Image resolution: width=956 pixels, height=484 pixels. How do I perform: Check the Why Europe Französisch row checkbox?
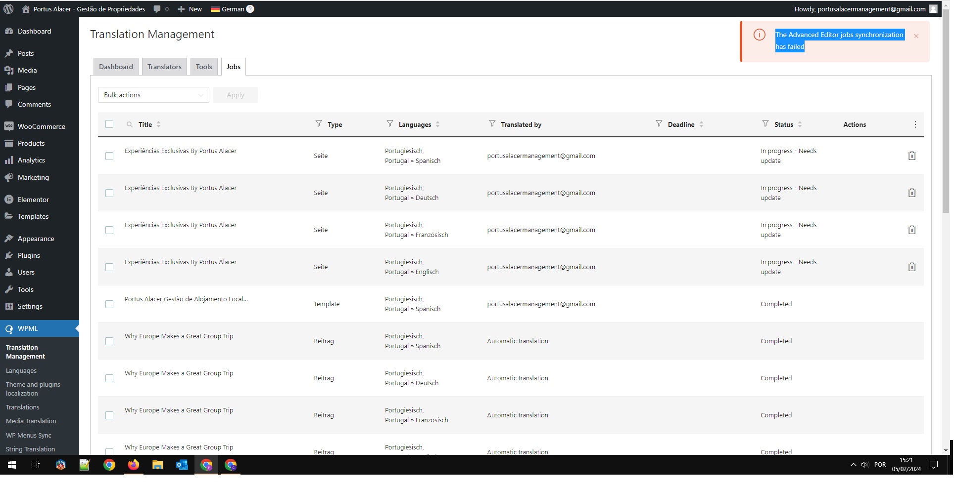click(109, 415)
